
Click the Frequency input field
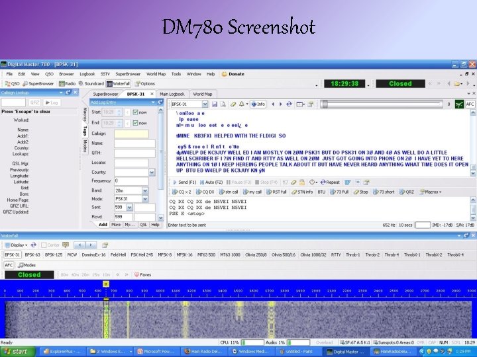tap(131, 181)
